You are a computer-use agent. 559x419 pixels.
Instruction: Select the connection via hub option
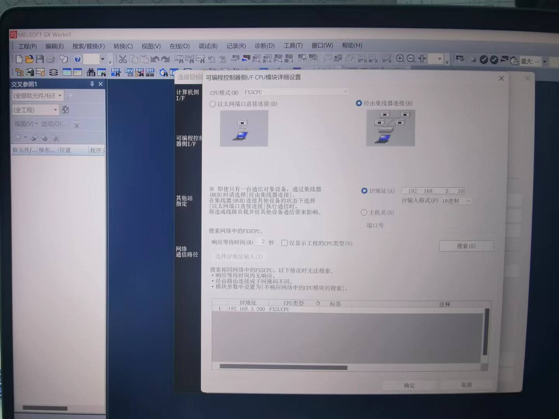pos(359,103)
